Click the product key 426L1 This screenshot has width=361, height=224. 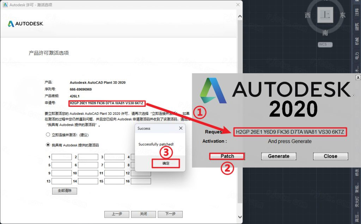click(x=74, y=96)
